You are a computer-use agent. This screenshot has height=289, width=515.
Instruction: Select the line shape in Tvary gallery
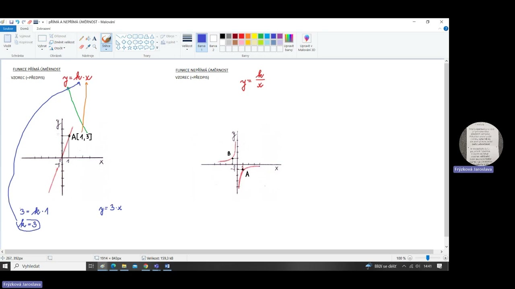click(118, 37)
